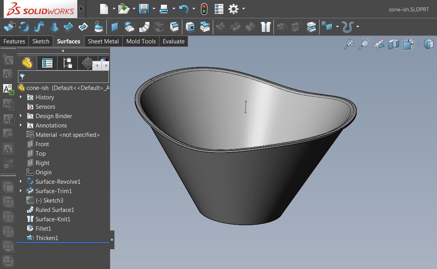Click the feature tree filter input field
437x269 pixels.
pyautogui.click(x=67, y=77)
